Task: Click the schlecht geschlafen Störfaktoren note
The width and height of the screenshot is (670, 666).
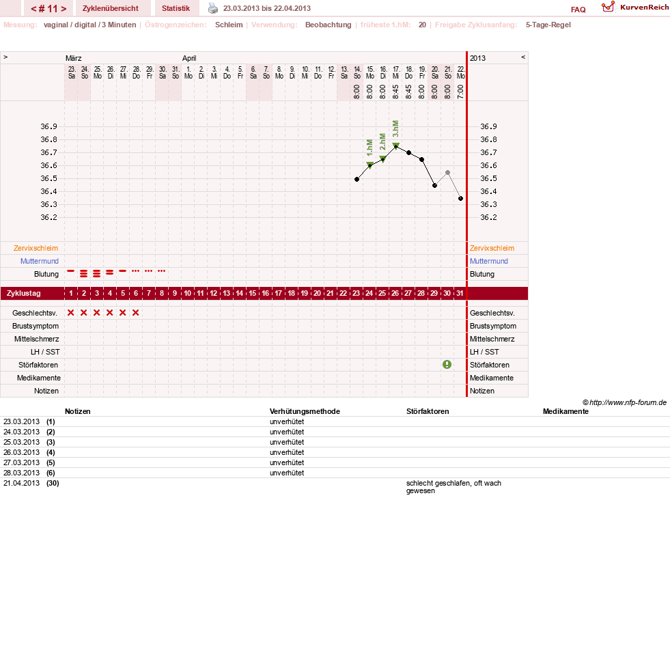Action: click(x=453, y=487)
